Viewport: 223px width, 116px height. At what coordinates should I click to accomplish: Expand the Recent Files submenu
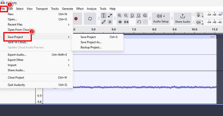tap(36, 25)
